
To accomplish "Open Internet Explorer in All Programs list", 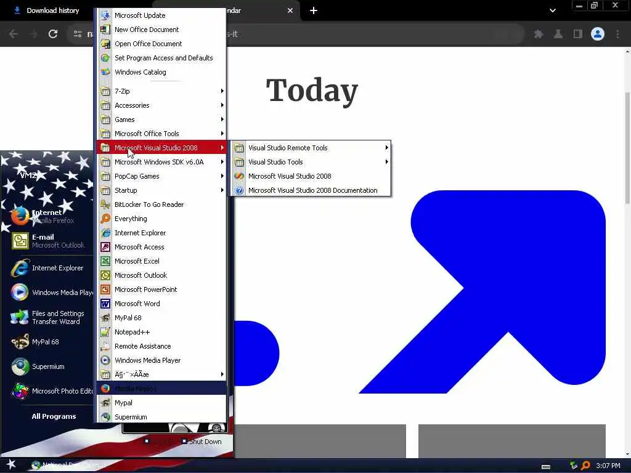I will click(161, 233).
